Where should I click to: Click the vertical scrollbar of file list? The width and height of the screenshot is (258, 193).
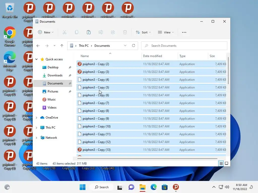point(228,71)
